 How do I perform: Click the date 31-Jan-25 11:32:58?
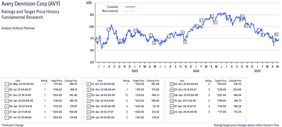pyautogui.click(x=185, y=101)
